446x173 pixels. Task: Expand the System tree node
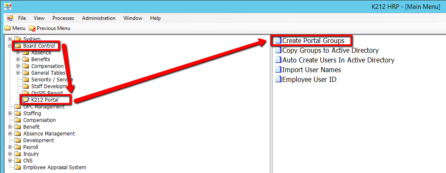click(x=10, y=39)
